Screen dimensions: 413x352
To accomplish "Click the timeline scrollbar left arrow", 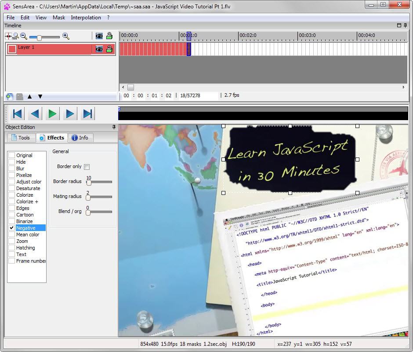I will click(x=123, y=87).
